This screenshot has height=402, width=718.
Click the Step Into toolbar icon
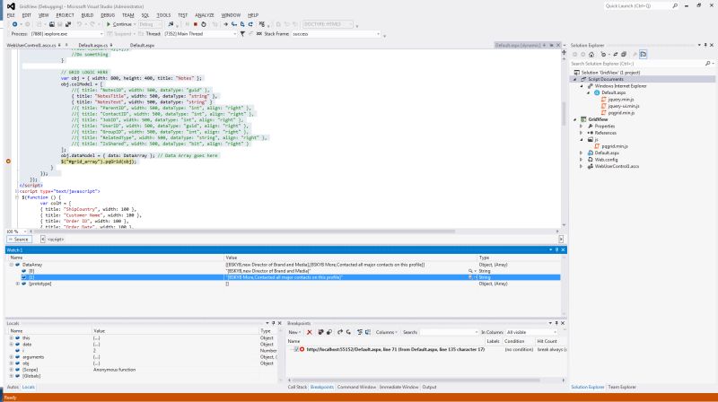tap(234, 24)
